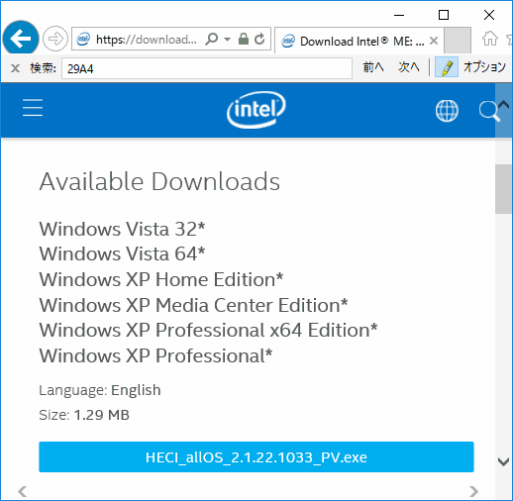Click the security lock icon
This screenshot has height=501, width=513.
tap(244, 39)
